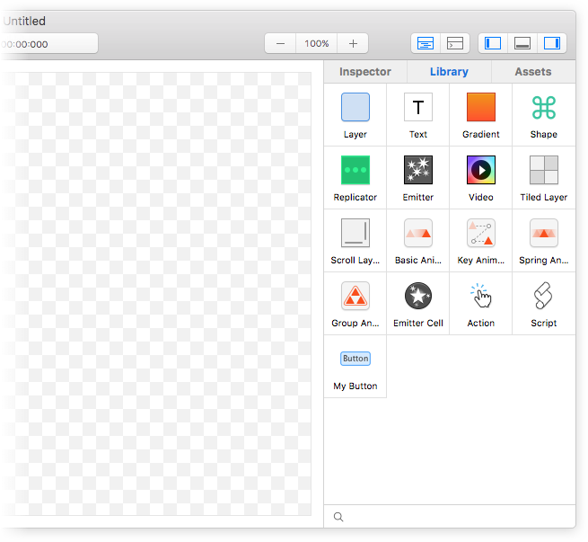Screen dimensions: 588x542
Task: Click the magnifying glass search icon
Action: tap(338, 517)
